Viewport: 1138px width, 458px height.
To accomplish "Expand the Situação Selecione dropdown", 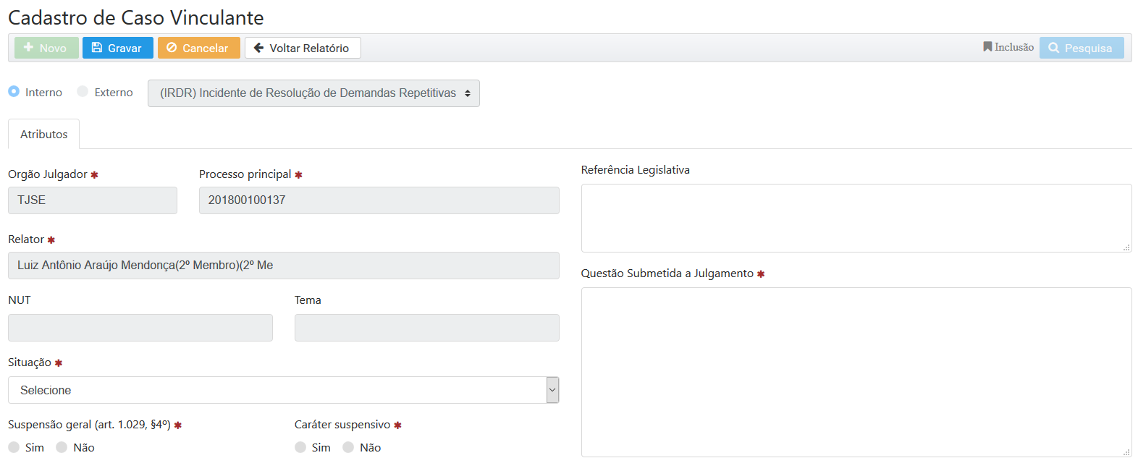I will 283,390.
